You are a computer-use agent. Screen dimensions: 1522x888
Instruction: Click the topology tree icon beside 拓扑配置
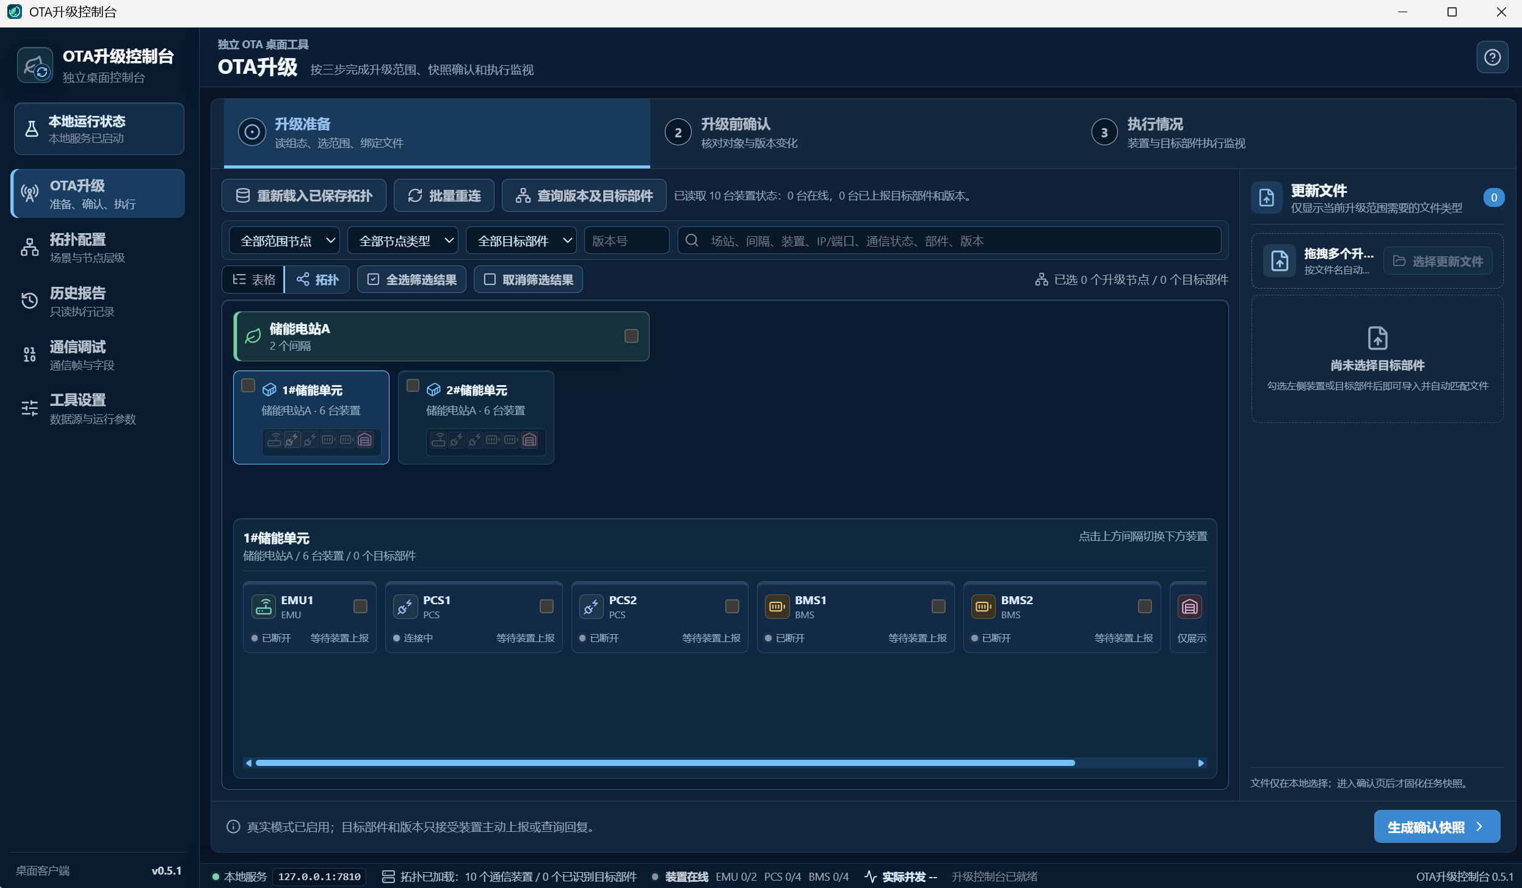tap(30, 247)
